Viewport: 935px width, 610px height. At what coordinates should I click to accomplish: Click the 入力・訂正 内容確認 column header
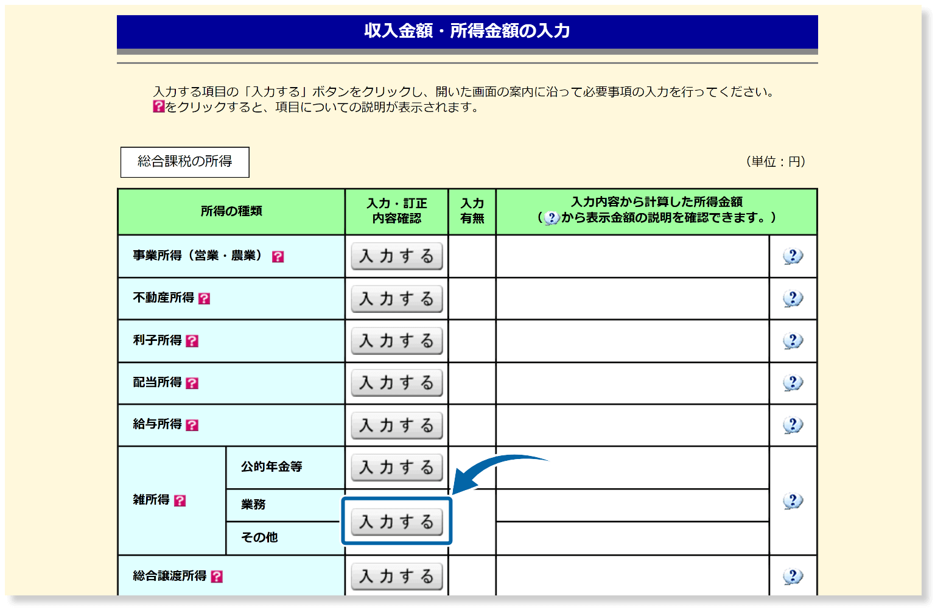[397, 211]
